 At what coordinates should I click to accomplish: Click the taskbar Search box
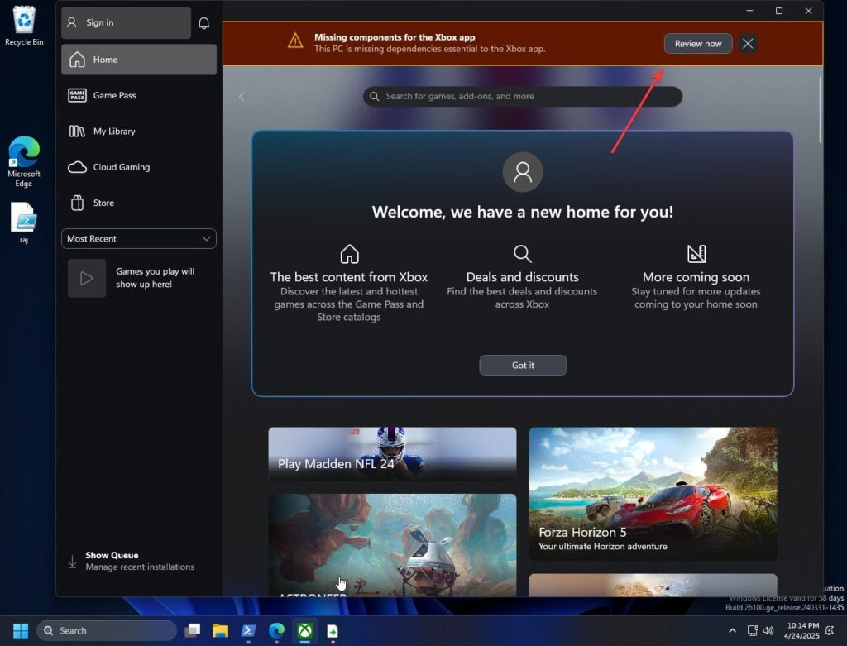pos(107,630)
